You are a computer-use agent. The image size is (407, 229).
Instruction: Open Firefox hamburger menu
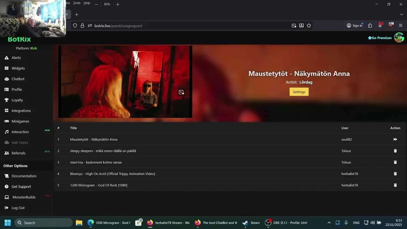point(400,26)
